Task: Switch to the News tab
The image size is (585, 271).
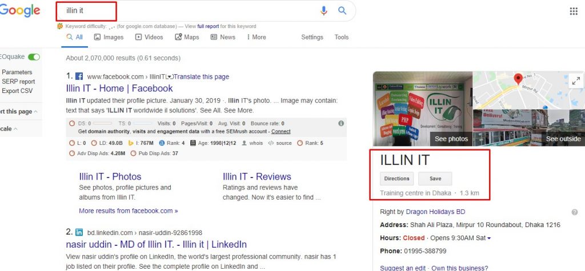Action: coord(223,37)
